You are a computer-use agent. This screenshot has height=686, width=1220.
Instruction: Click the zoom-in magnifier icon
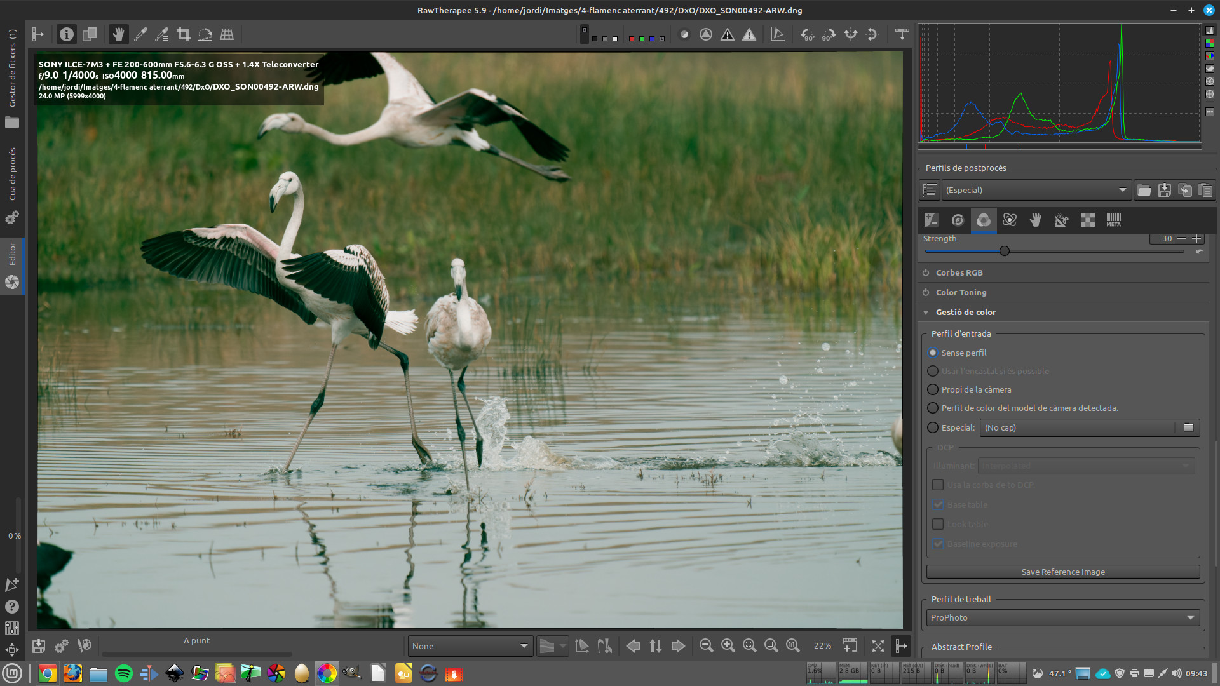click(728, 645)
